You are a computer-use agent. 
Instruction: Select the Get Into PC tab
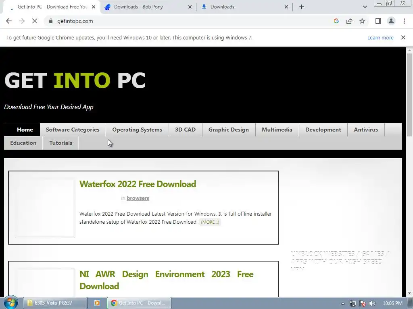click(x=51, y=7)
